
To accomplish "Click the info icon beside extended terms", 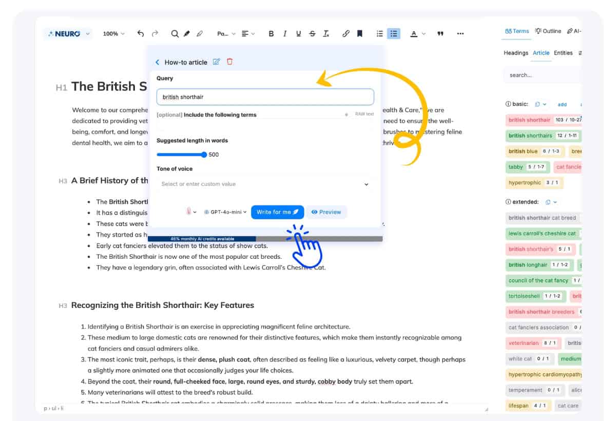I will tap(508, 202).
